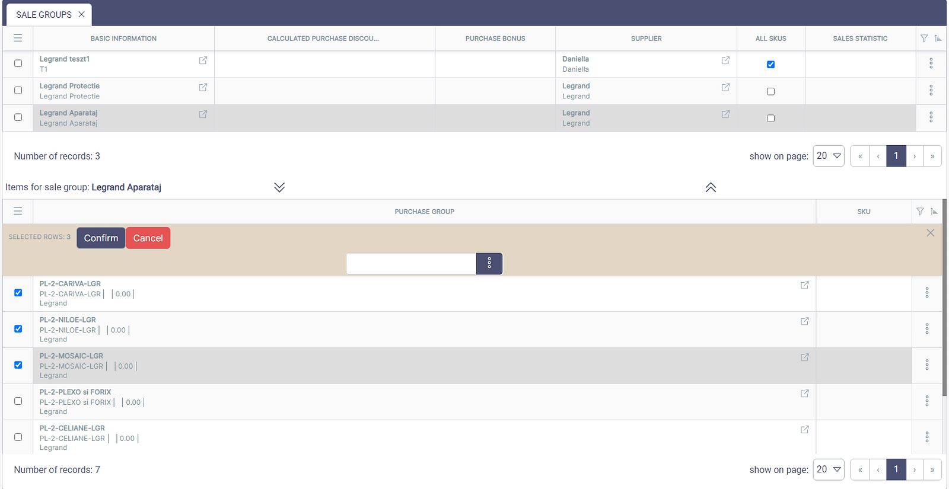
Task: Uncheck the PL-2-MOSAIC-LGR row checkbox
Action: tap(18, 365)
